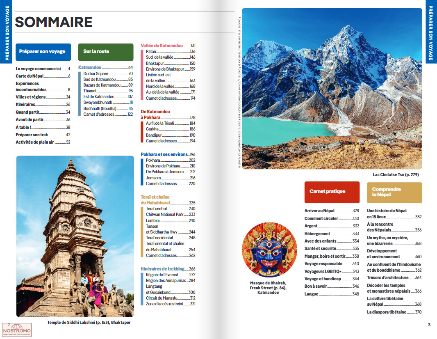
Task: Click the blue 'Préparer son voyage' header box
Action: [43, 52]
